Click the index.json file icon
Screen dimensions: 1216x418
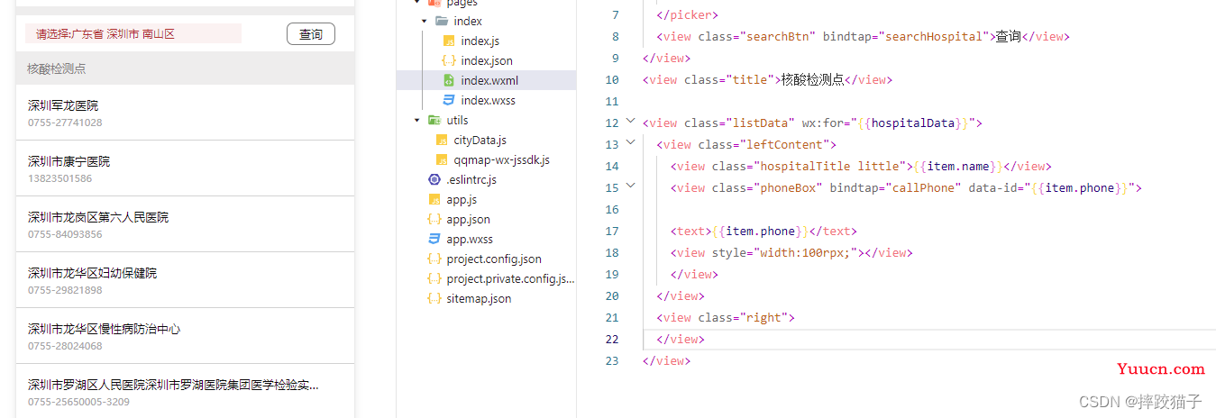pos(449,60)
